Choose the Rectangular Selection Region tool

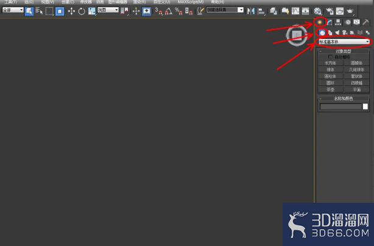coord(49,11)
